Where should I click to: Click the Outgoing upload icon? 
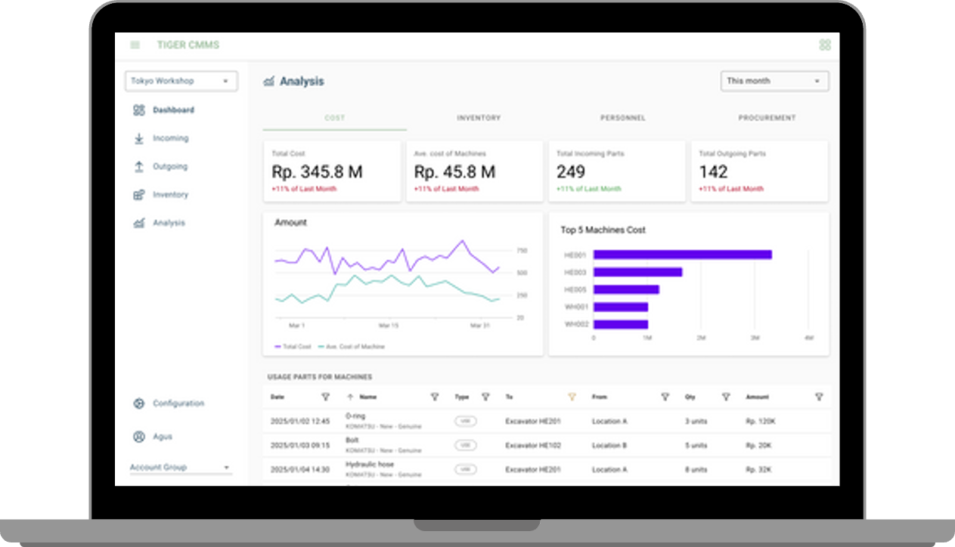coord(138,167)
